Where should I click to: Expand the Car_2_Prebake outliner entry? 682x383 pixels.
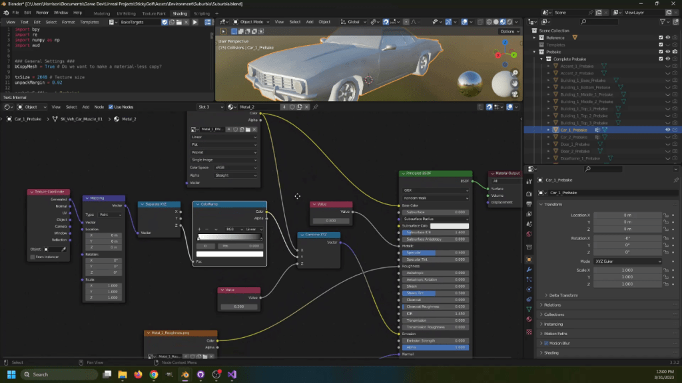click(x=549, y=136)
